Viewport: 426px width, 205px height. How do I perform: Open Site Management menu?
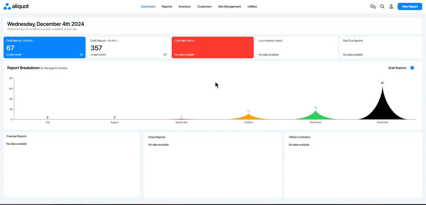point(229,7)
